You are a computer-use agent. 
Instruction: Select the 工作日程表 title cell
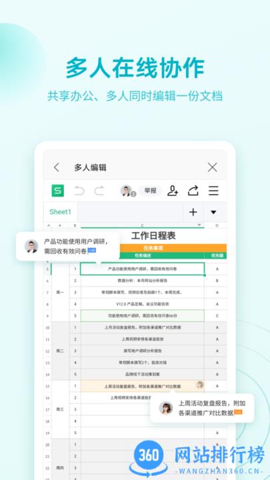pos(153,236)
